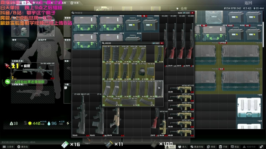This screenshot has height=149, width=266.
Task: Select the full 20/20 PMAG magazine
Action: click(107, 54)
